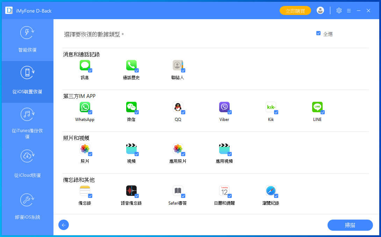
Task: Select the 瀏覽紀錄 Safari compass icon
Action: coord(271,191)
